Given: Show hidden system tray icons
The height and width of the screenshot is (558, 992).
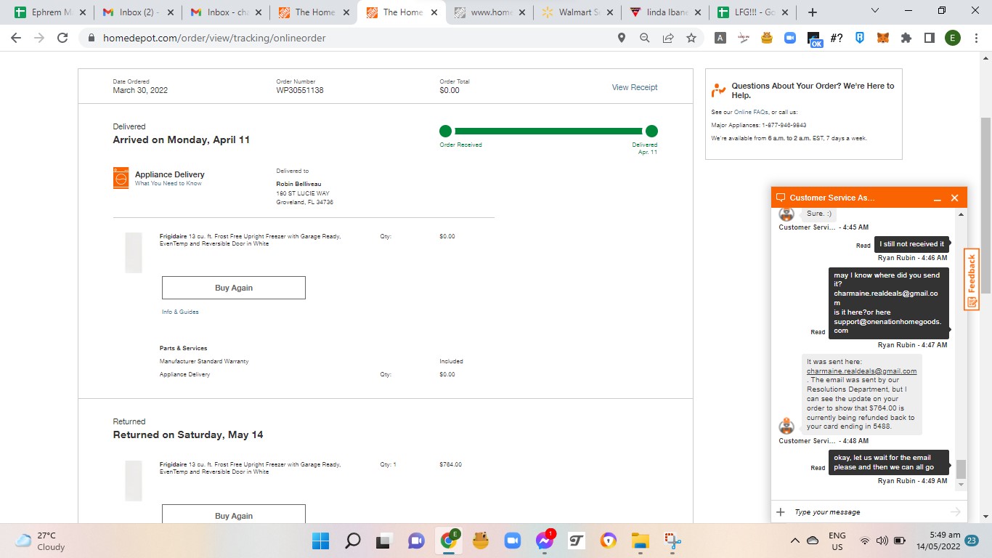Looking at the screenshot, I should [x=795, y=541].
